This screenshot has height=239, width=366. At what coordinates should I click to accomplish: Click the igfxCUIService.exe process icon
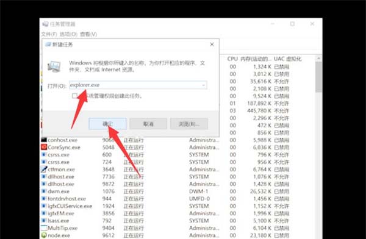pyautogui.click(x=44, y=206)
